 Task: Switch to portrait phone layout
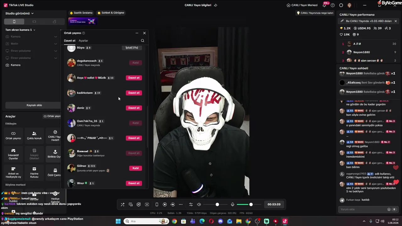14,22
